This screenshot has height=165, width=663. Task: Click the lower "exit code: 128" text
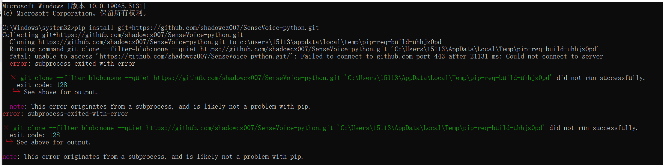point(35,135)
